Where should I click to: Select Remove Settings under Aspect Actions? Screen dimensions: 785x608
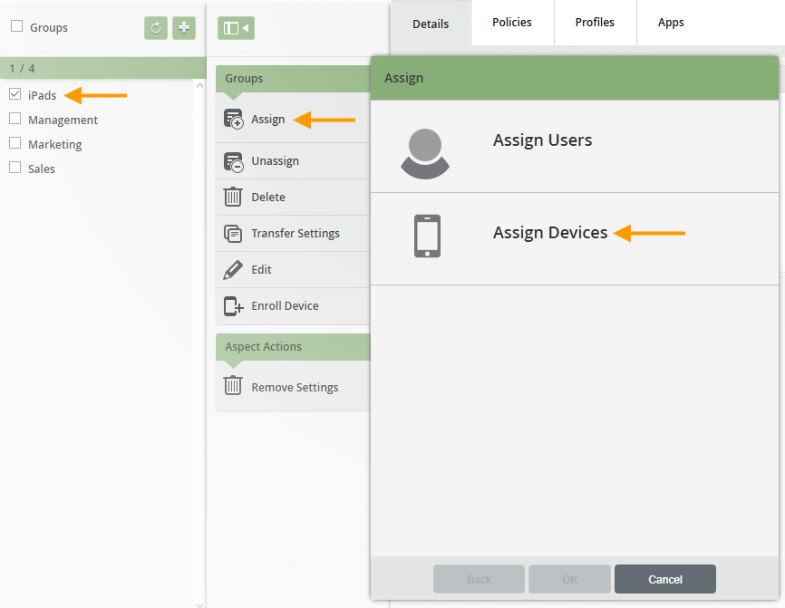(x=293, y=387)
